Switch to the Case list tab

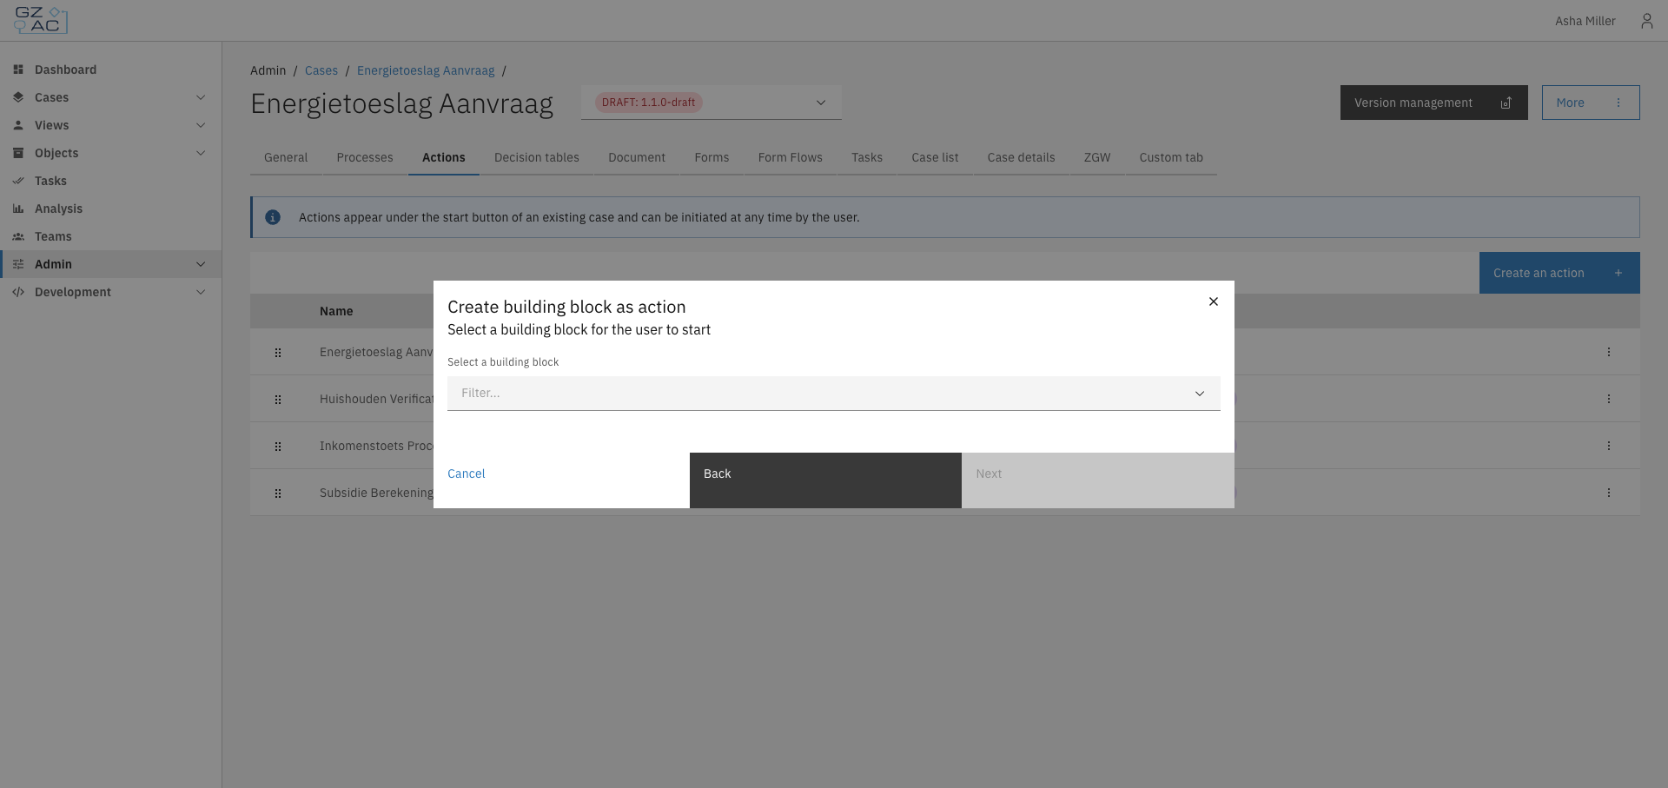click(935, 157)
